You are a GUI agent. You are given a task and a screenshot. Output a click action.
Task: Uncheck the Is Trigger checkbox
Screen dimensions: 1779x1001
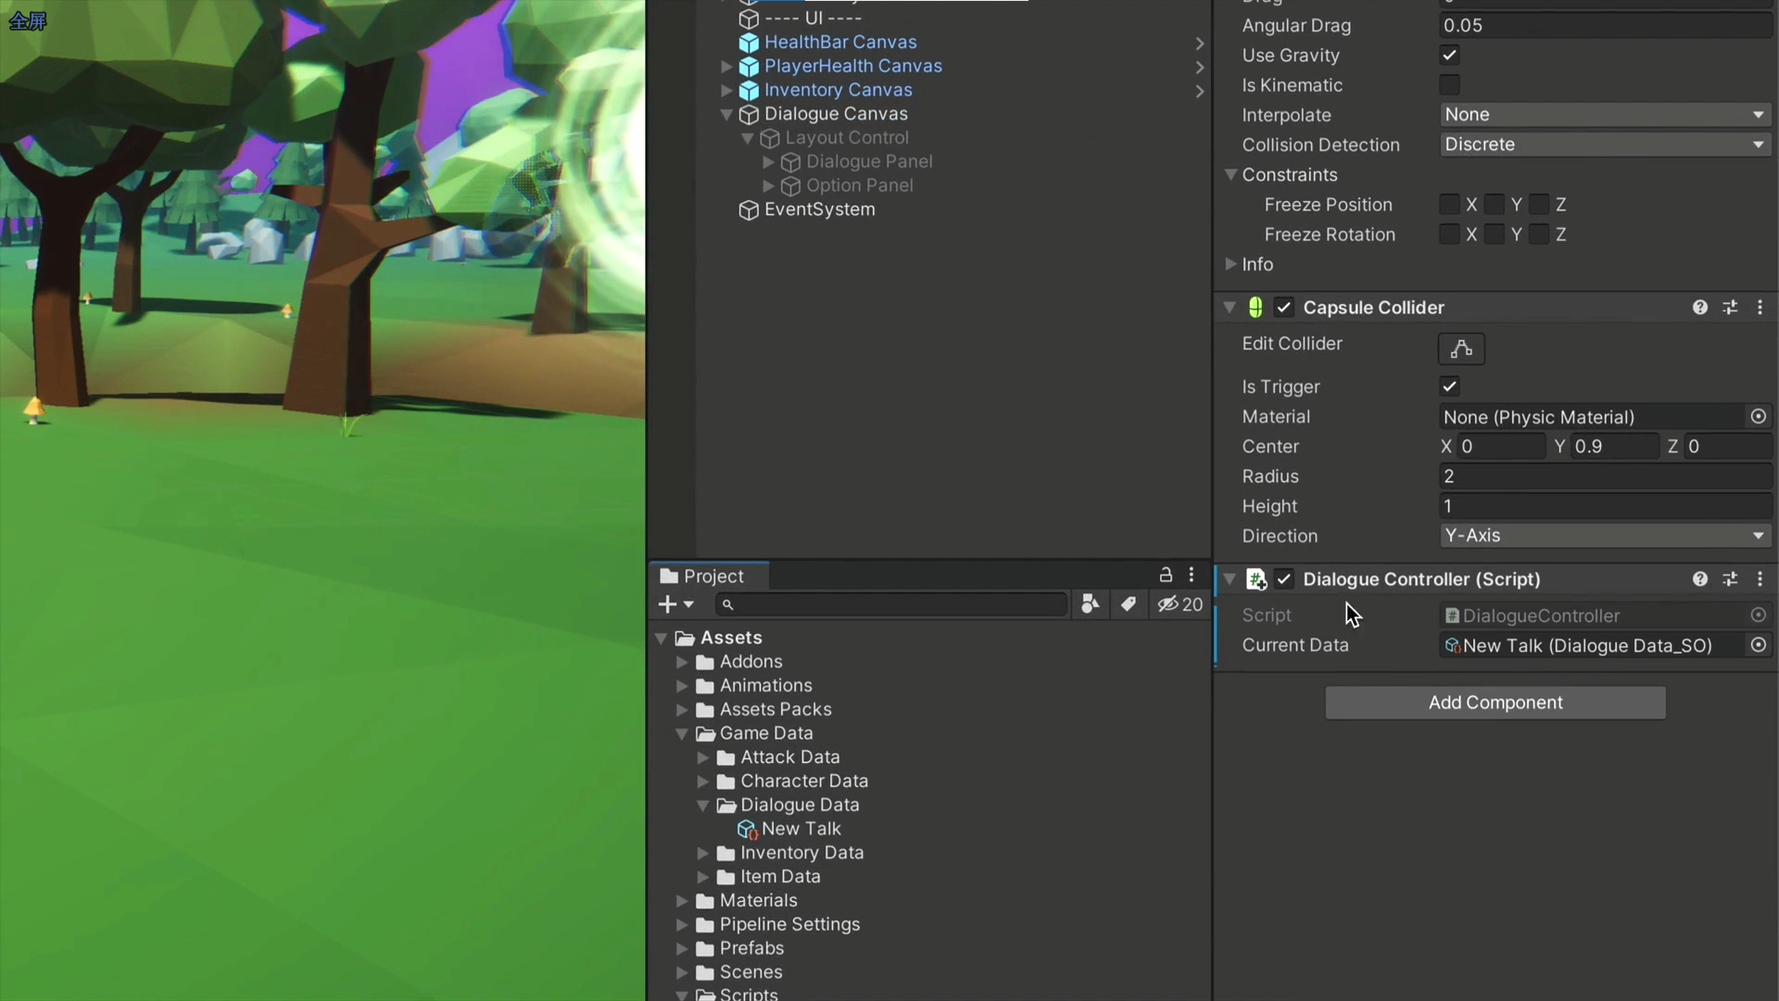pos(1449,386)
